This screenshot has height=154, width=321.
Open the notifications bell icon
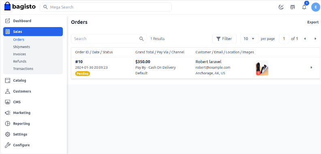(304, 7)
